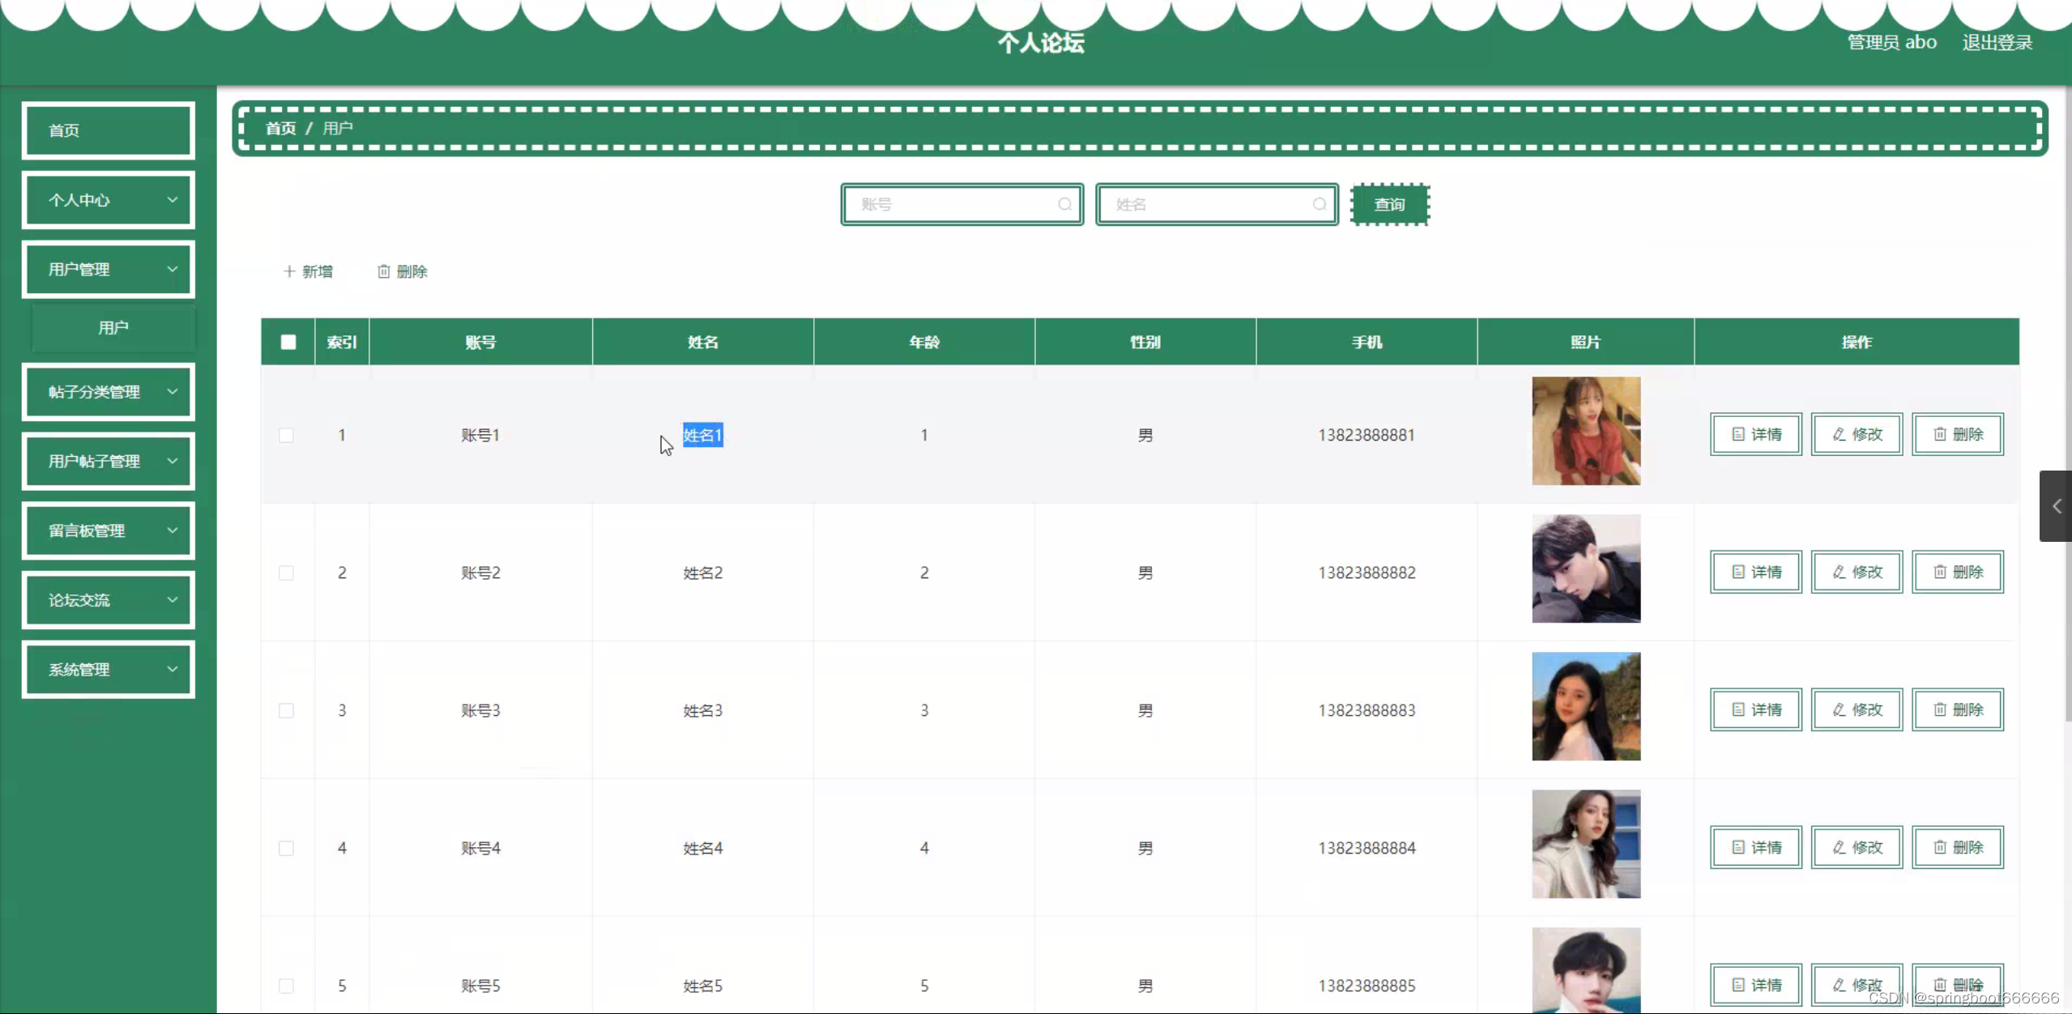The height and width of the screenshot is (1014, 2072).
Task: Open 详情 details for 账号1 row
Action: coord(1755,435)
